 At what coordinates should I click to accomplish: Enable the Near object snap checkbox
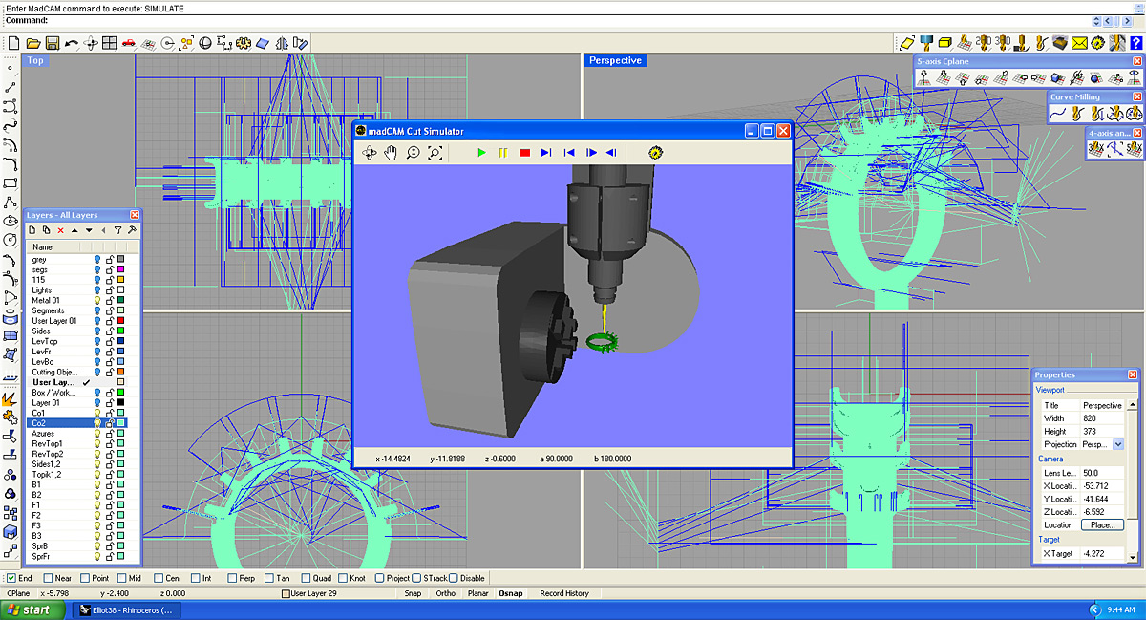(x=48, y=578)
